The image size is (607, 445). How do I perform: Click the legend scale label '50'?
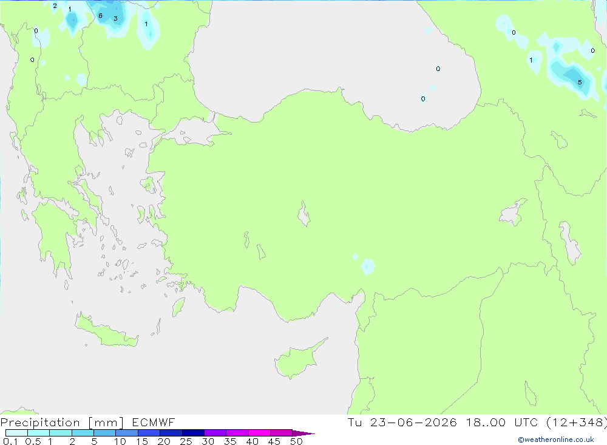(x=296, y=441)
